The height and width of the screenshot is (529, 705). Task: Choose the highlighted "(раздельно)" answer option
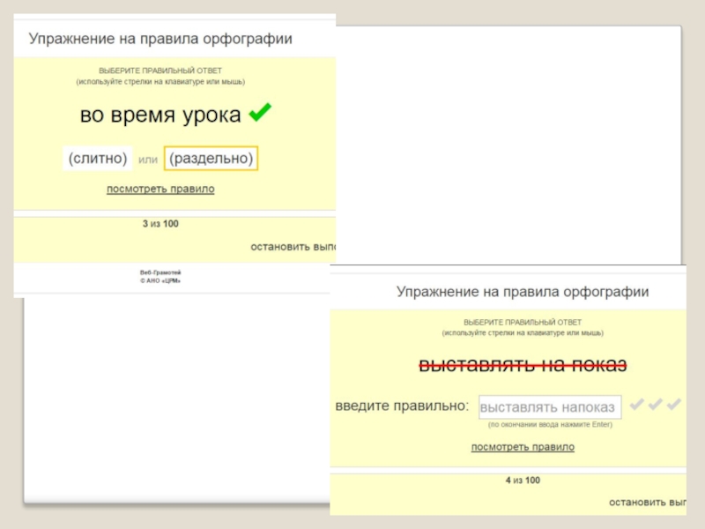(x=211, y=159)
